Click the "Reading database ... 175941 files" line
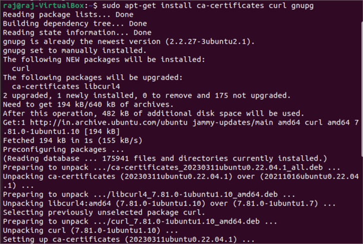The image size is (363, 244). point(165,159)
